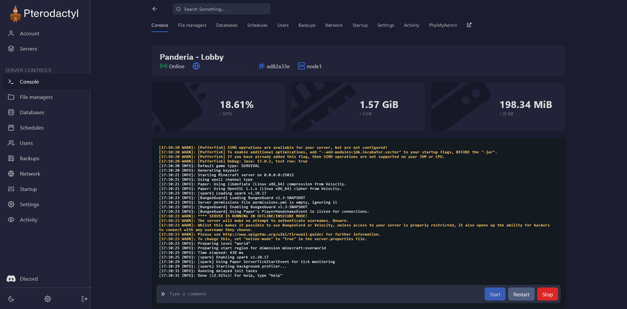
Task: Click the Restart server button
Action: coord(521,294)
